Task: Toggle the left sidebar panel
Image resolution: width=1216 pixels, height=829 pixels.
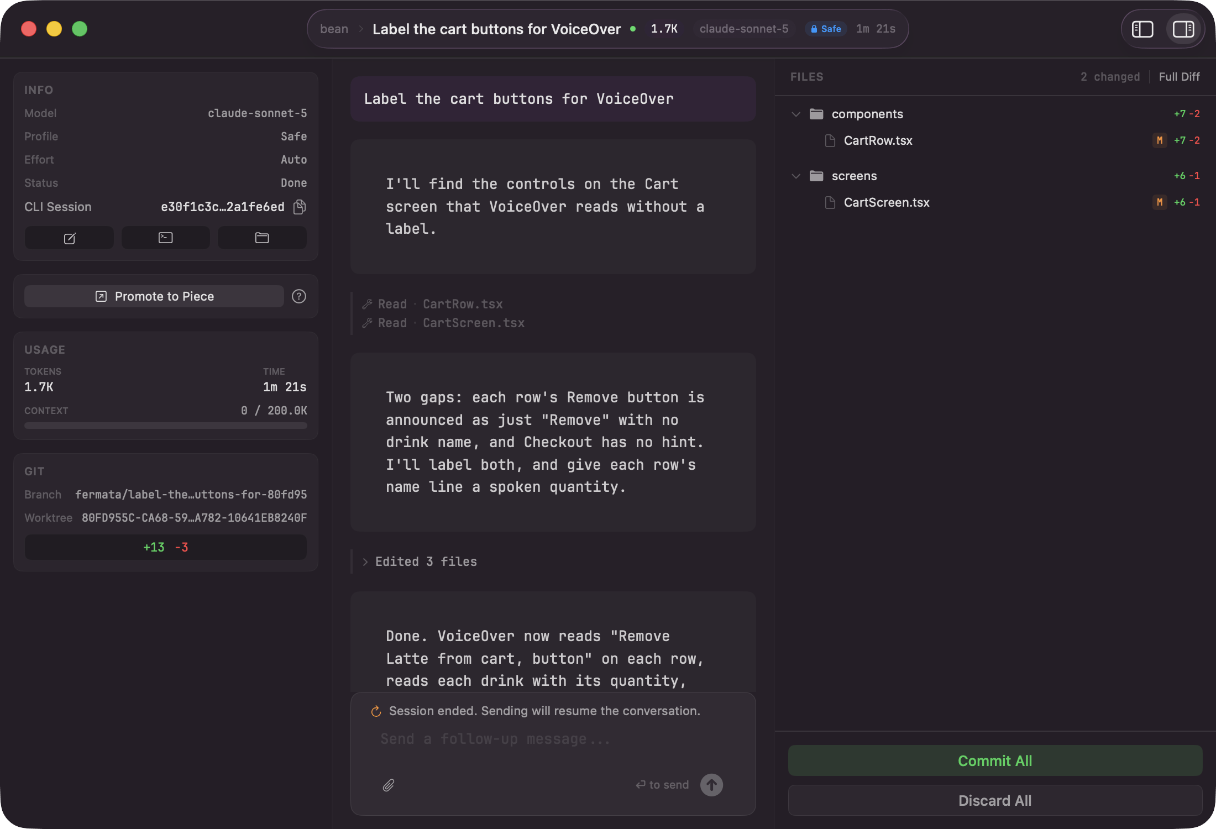Action: point(1142,29)
